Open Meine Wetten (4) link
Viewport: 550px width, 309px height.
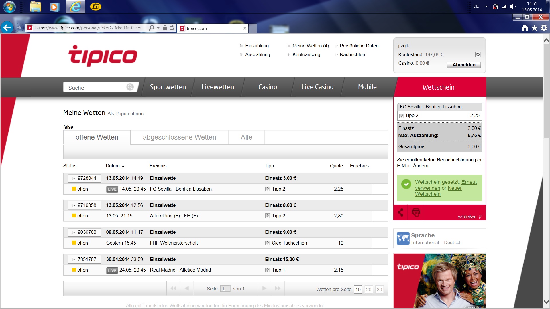click(x=311, y=46)
